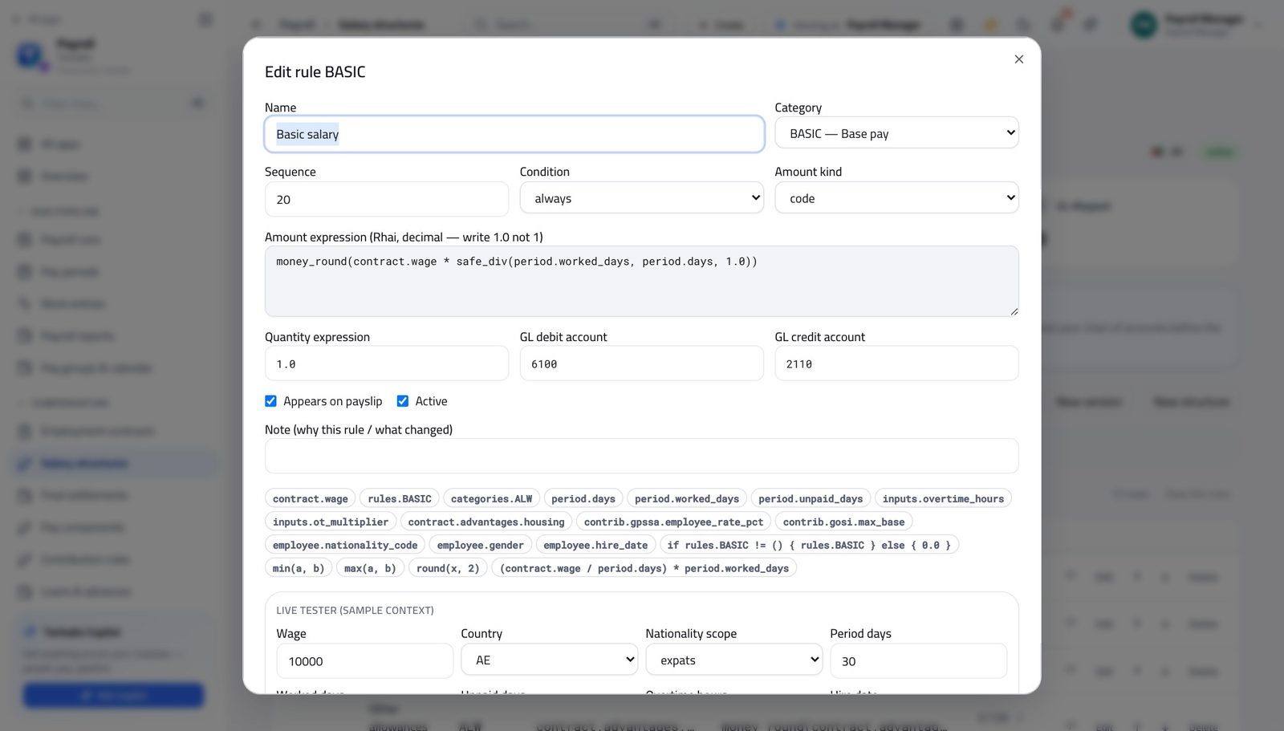The width and height of the screenshot is (1284, 731).
Task: Insert the round(x, 2) function chip
Action: pos(448,569)
